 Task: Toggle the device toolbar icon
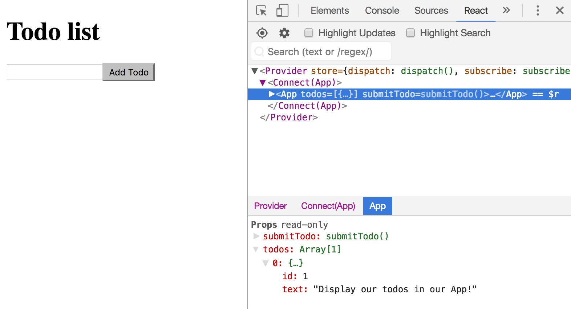282,11
